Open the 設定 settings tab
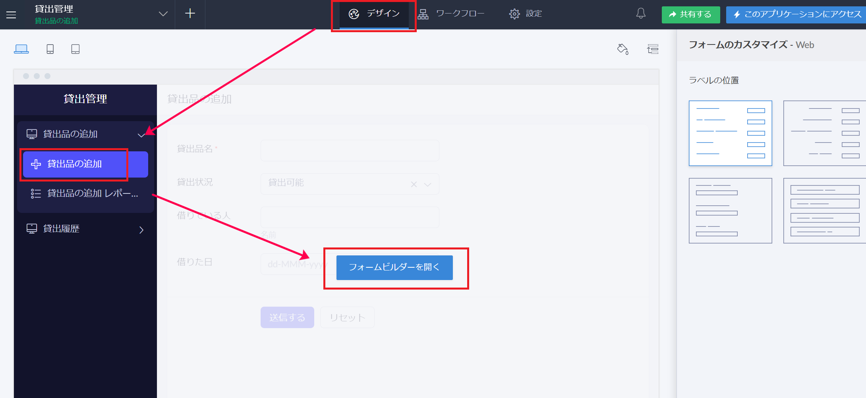The image size is (866, 398). point(525,14)
